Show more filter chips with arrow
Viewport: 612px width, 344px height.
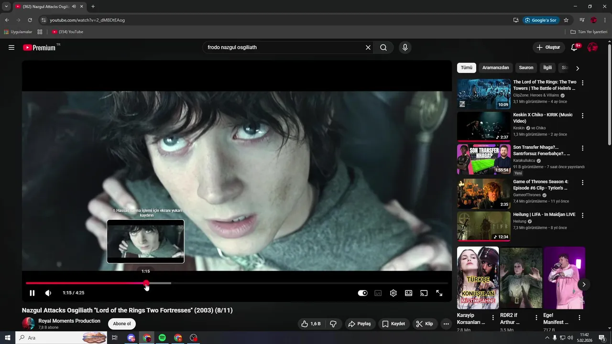[578, 68]
